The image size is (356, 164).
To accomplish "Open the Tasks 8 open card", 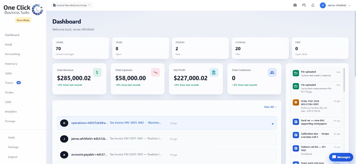I will pyautogui.click(x=141, y=48).
